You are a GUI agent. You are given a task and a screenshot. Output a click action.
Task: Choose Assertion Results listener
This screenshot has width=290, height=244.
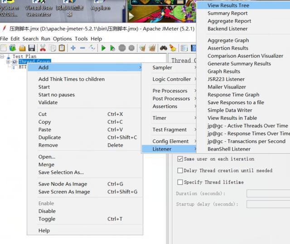pos(243,48)
